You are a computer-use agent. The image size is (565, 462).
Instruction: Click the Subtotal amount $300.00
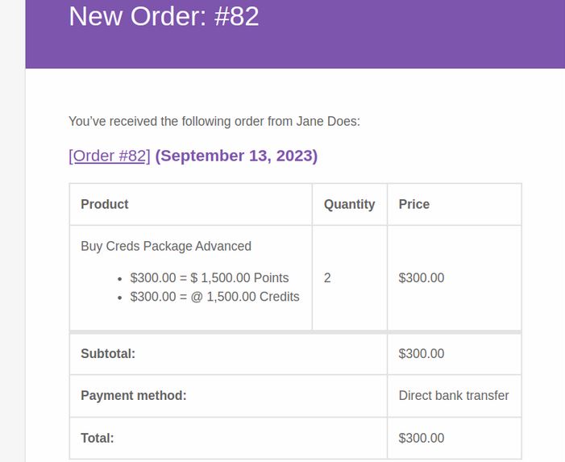point(422,353)
